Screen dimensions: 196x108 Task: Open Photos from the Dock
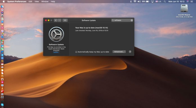click(x=2, y=34)
